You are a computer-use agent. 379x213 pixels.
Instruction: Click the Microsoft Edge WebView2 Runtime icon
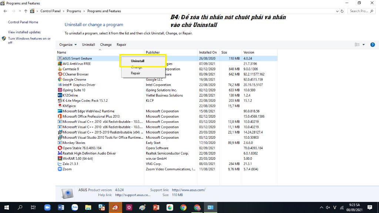(x=60, y=111)
